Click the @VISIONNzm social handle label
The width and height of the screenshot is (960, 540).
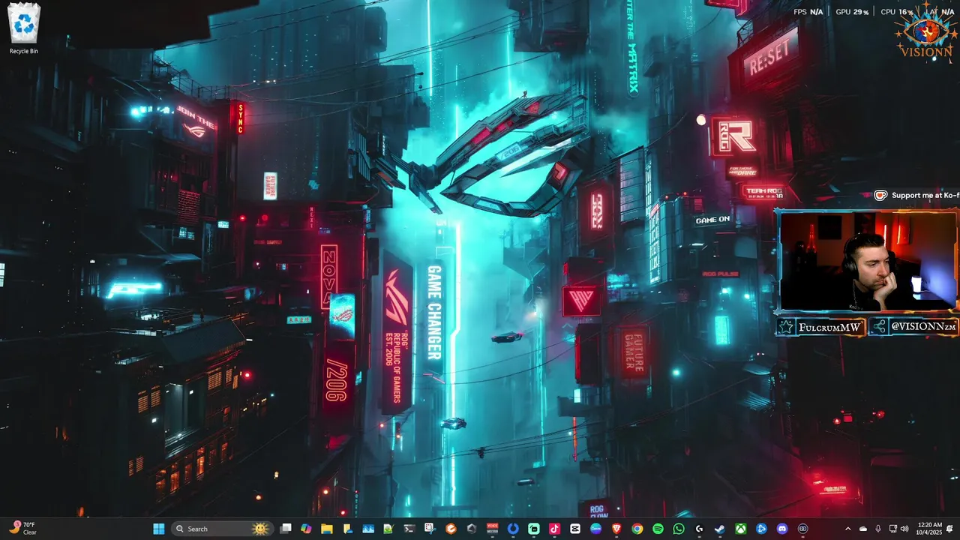coord(915,327)
